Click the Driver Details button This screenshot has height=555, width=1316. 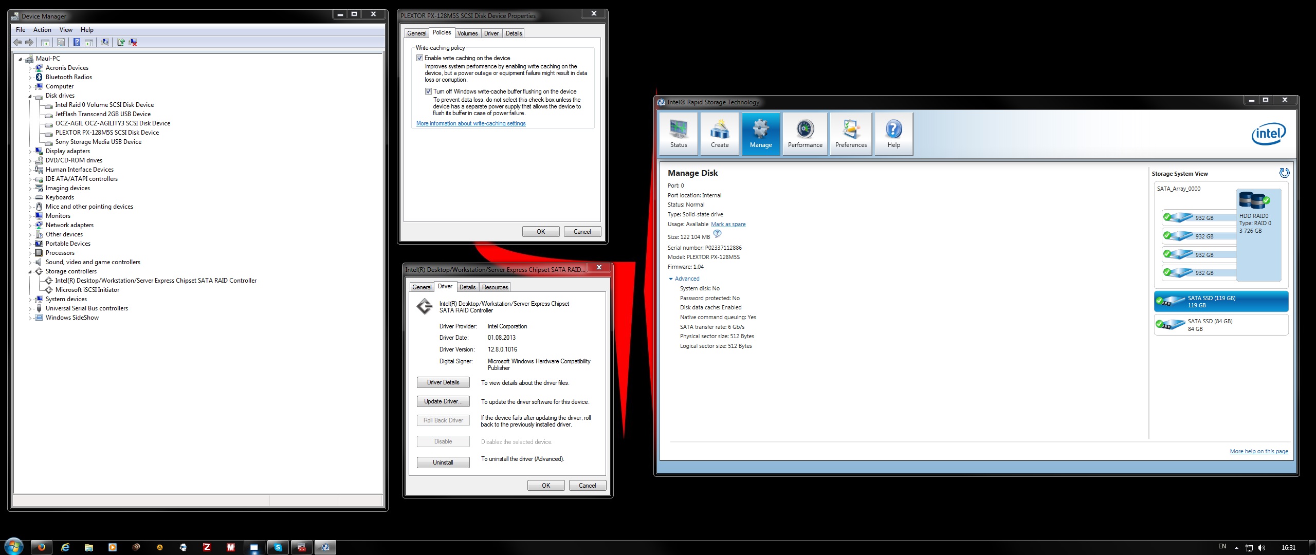click(x=443, y=382)
